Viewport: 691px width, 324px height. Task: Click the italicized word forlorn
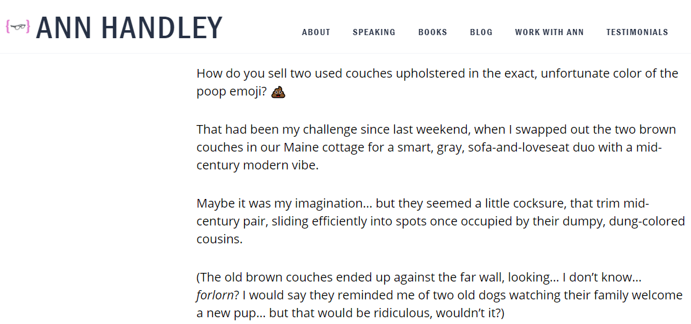pos(215,295)
